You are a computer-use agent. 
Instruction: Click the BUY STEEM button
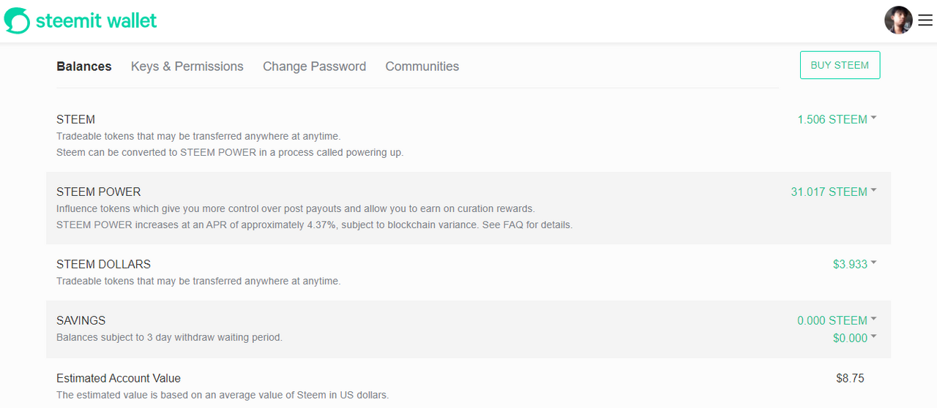point(840,65)
